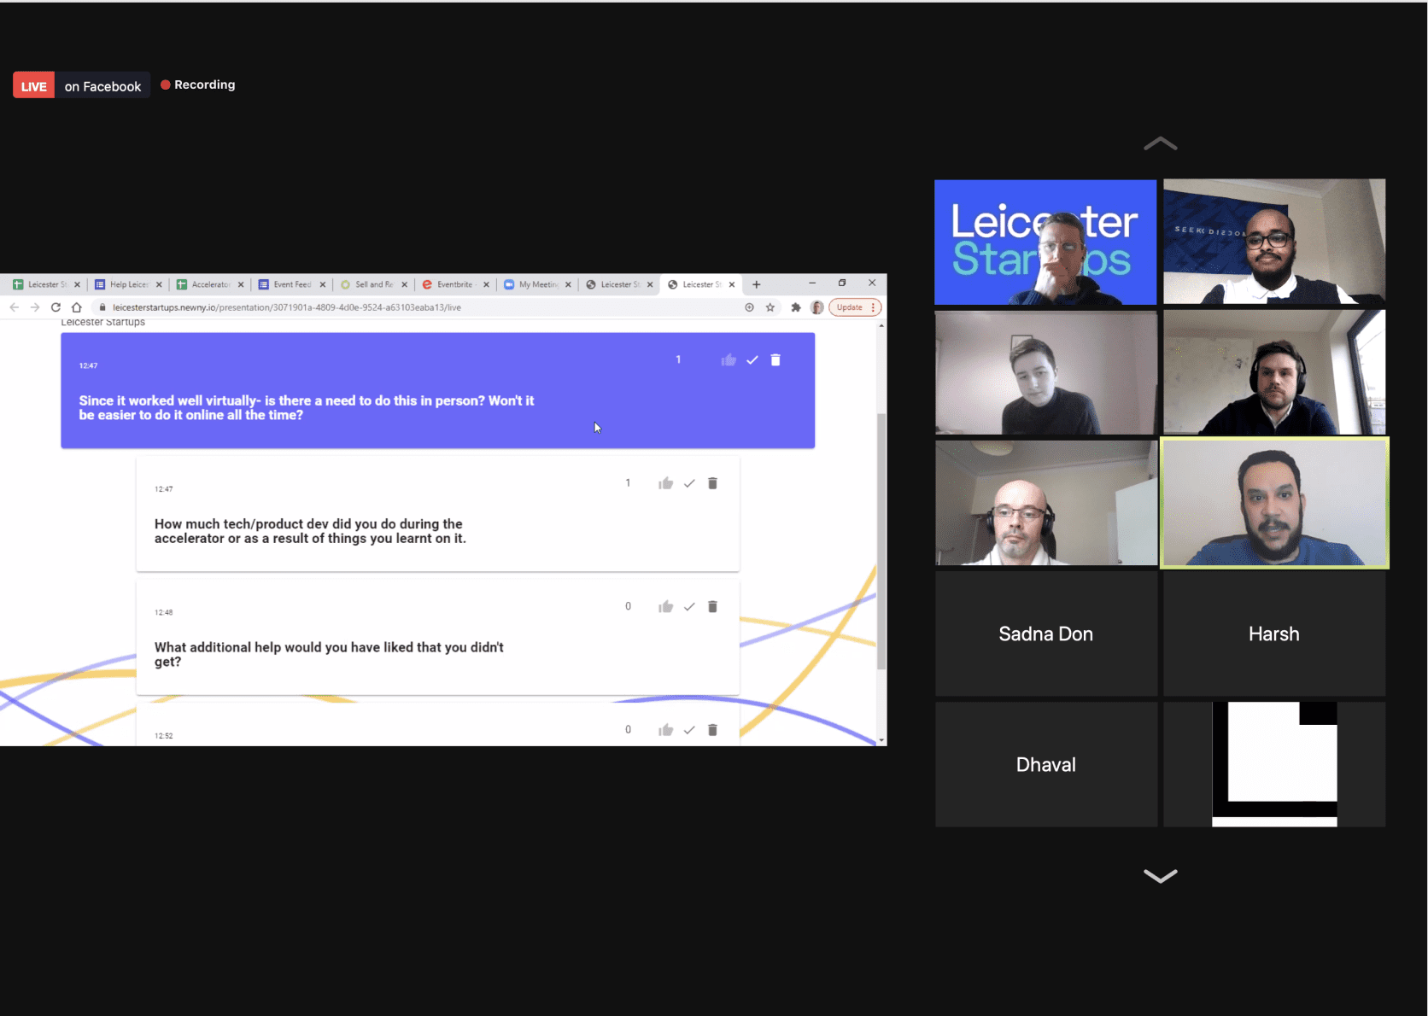Click the browser address bar URL
Viewport: 1428px width, 1016px height.
pyautogui.click(x=287, y=307)
